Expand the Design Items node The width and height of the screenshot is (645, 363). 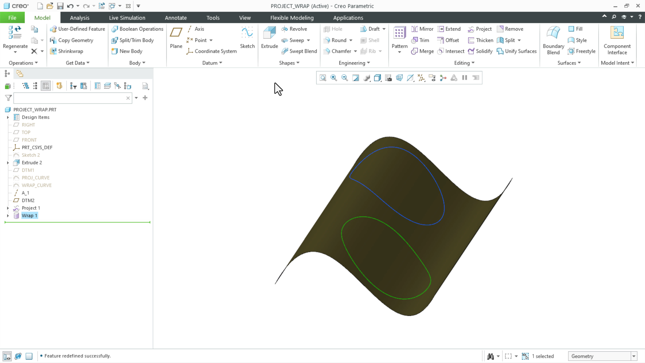pos(8,117)
